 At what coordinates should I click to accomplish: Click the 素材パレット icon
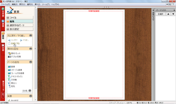[9, 53]
